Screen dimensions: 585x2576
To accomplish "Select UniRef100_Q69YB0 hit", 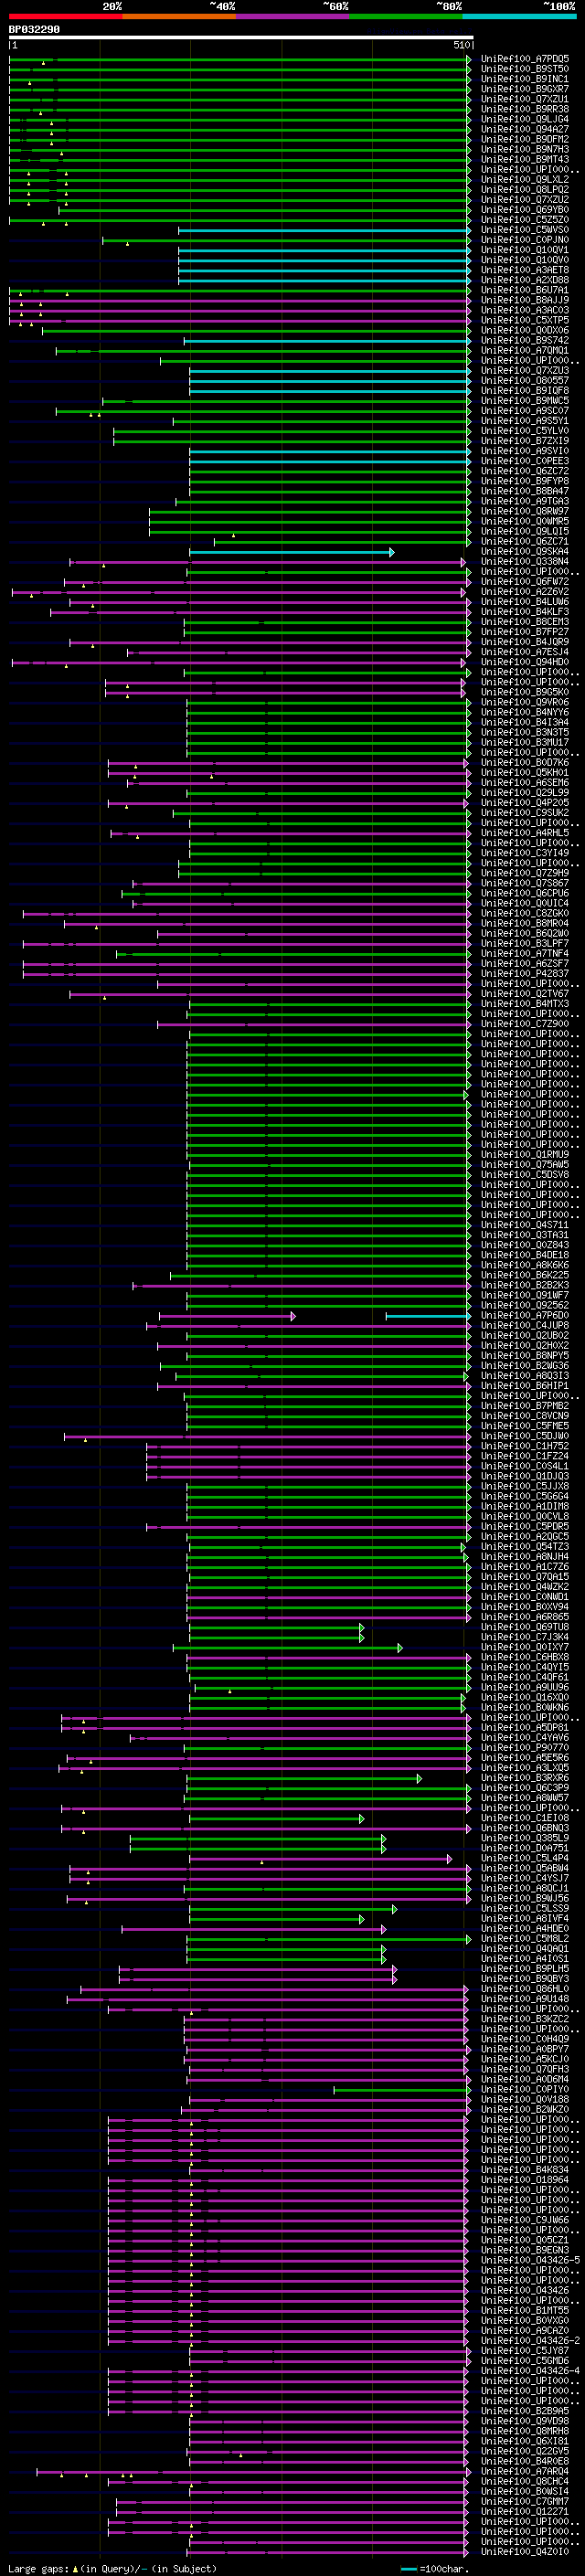I will click(525, 210).
